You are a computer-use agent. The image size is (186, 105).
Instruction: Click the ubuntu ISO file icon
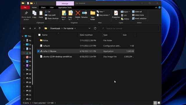[41, 56]
